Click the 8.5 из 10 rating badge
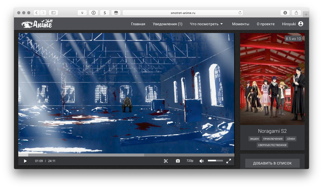The image size is (323, 189). (293, 38)
